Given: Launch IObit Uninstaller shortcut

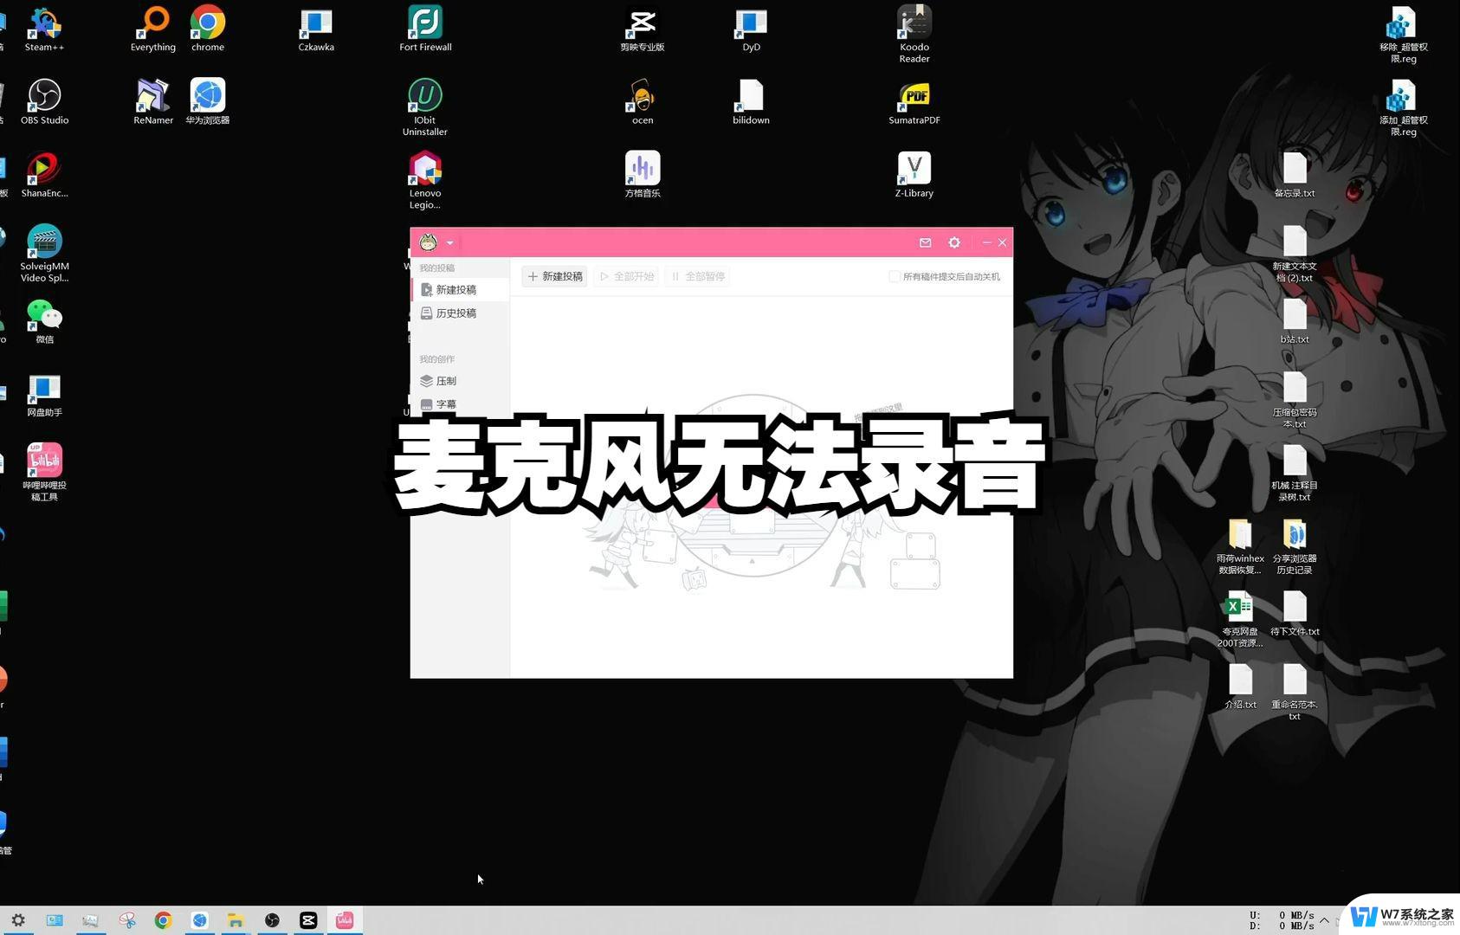Looking at the screenshot, I should [425, 107].
